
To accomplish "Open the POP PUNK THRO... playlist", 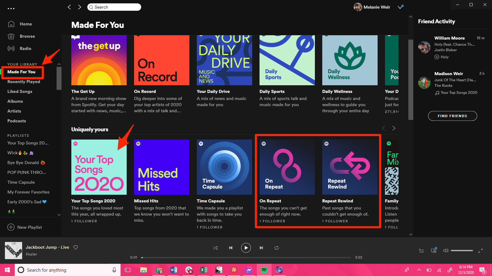I will 27,172.
